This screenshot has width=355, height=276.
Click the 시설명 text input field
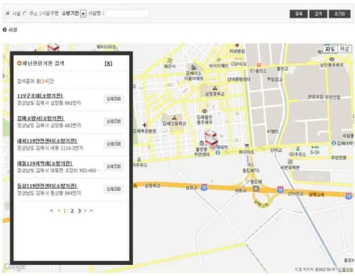tap(127, 13)
